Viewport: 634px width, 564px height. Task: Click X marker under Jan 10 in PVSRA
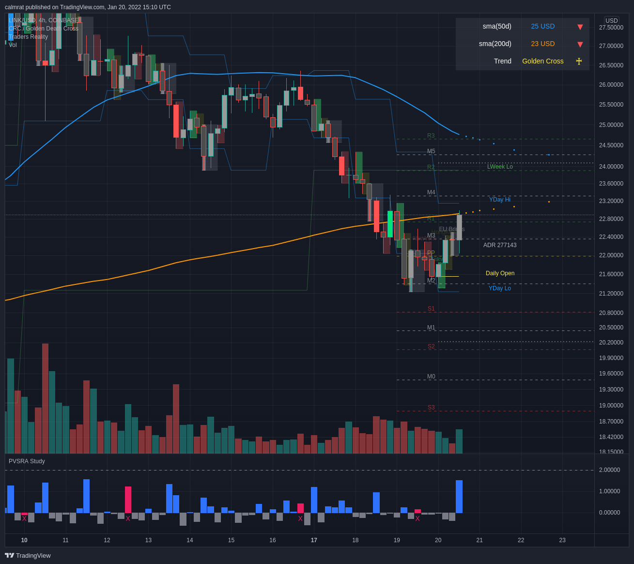24,518
